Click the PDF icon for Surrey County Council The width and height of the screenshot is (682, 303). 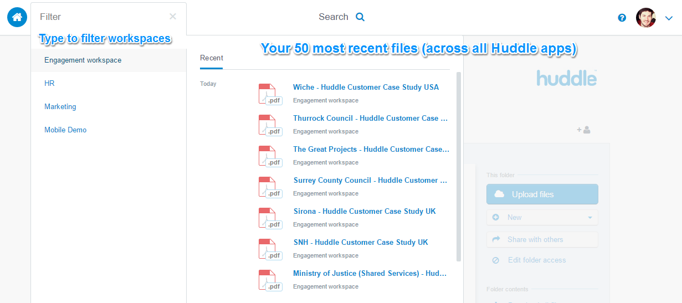270,187
